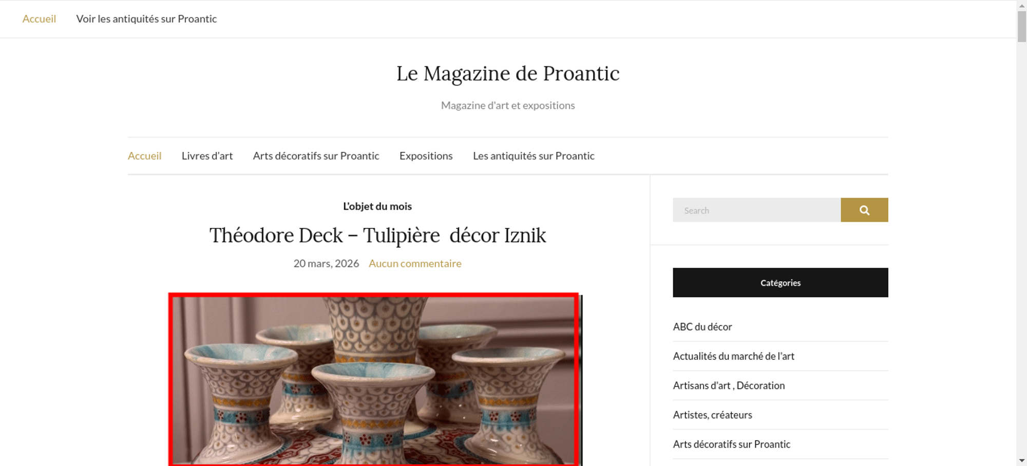Open Accueil in the top bar

[39, 19]
